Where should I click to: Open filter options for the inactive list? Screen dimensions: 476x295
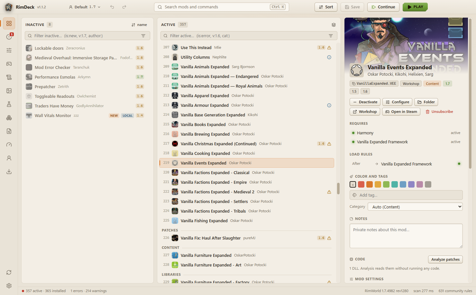[143, 36]
